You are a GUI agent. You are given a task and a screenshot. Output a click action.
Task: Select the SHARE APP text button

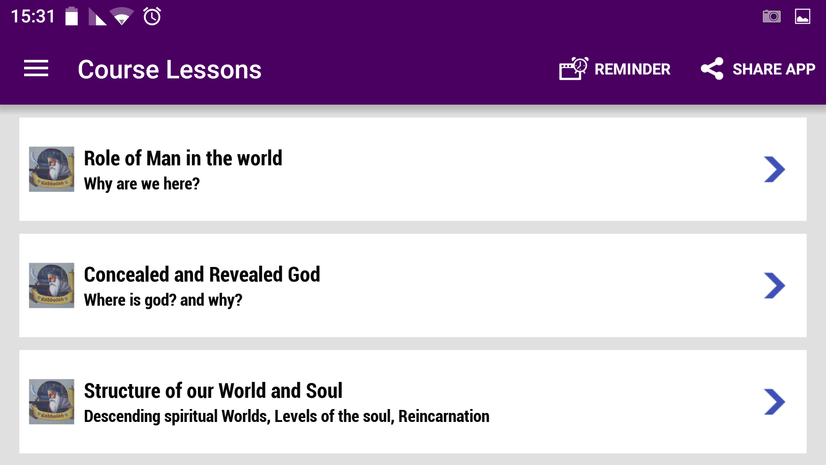click(x=774, y=69)
